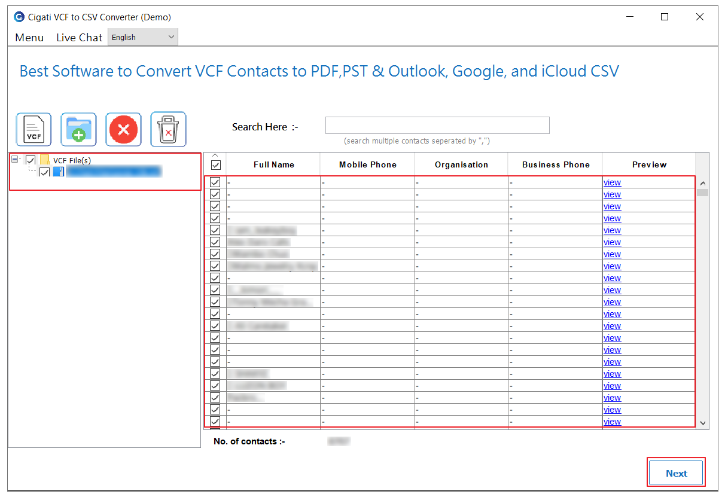This screenshot has height=497, width=725.
Task: Minimize the converter window
Action: pos(629,17)
